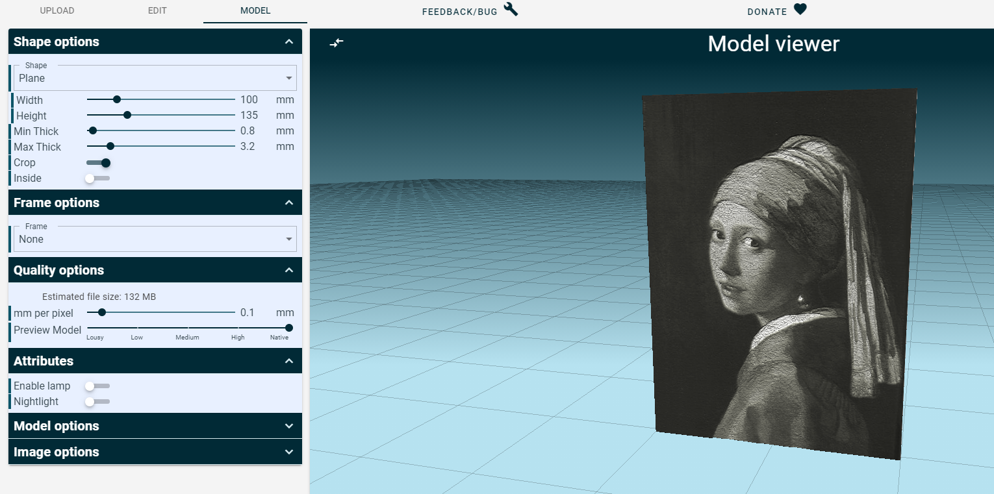This screenshot has width=994, height=494.
Task: Click the Estimated file size text
Action: (99, 297)
